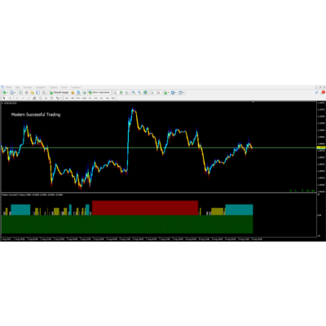Image resolution: width=326 pixels, height=326 pixels.
Task: Select the Fibonacci Retracement tool
Action: (x=40, y=98)
